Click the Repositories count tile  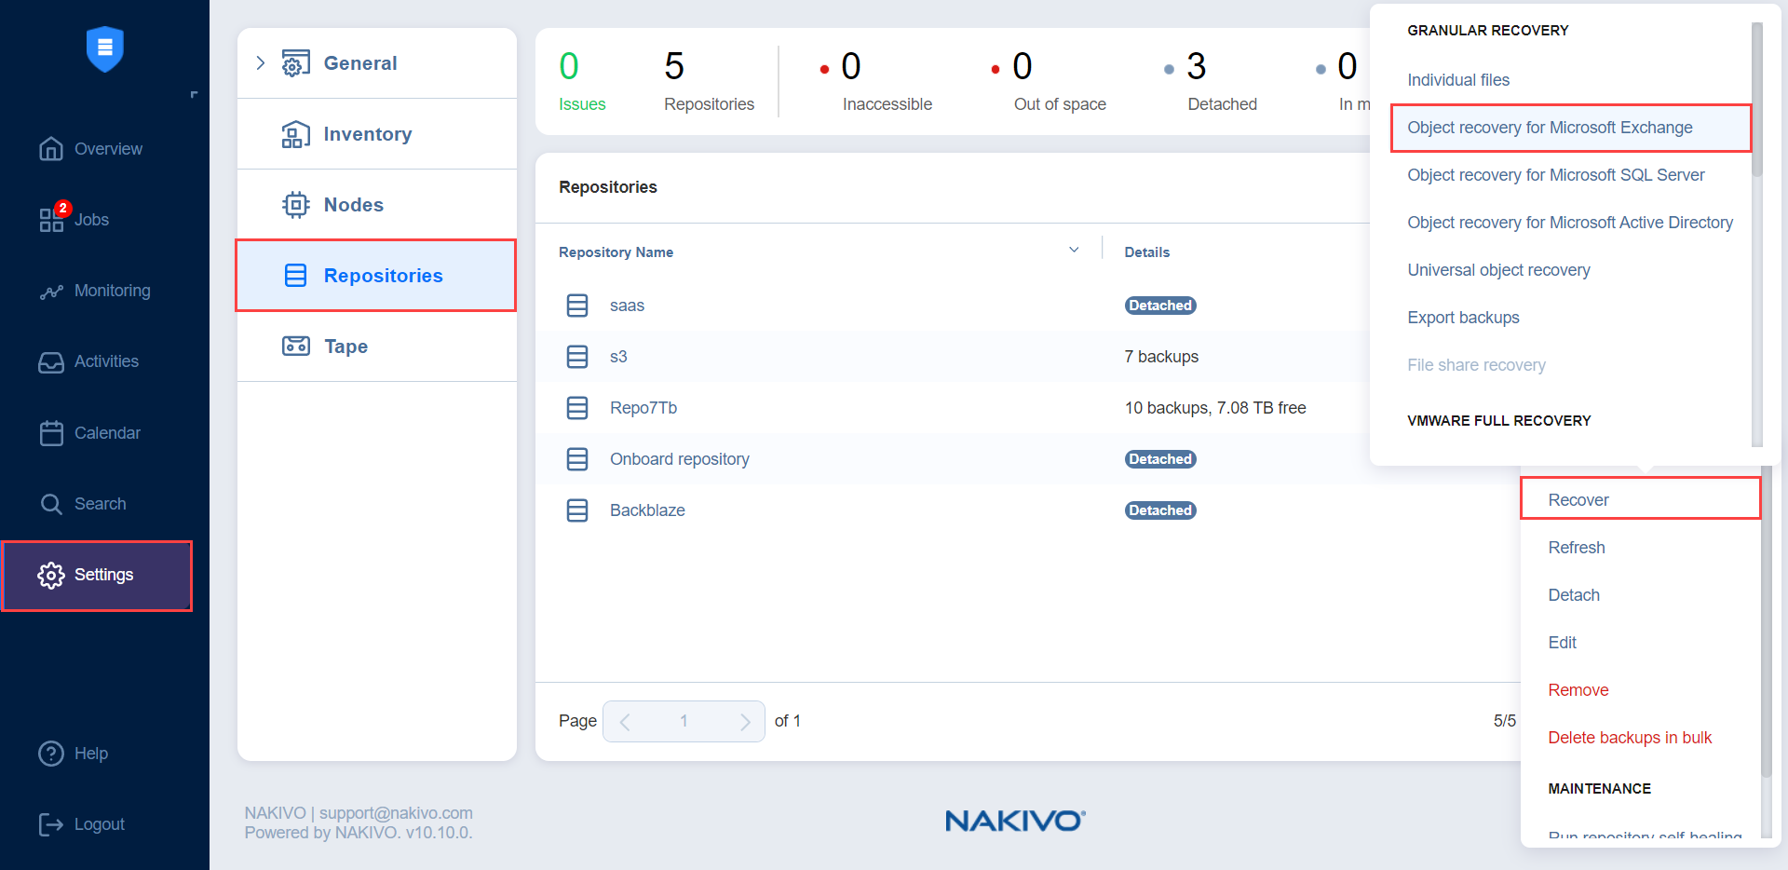tap(709, 82)
